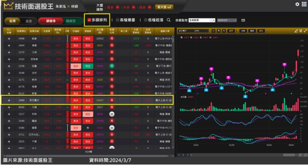Enable the 低檔起漲 checkbox
The width and height of the screenshot is (308, 166).
pyautogui.click(x=145, y=20)
